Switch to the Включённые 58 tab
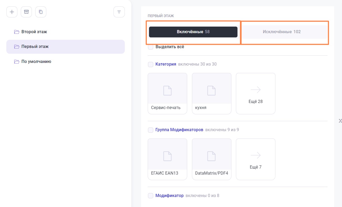 [x=193, y=32]
